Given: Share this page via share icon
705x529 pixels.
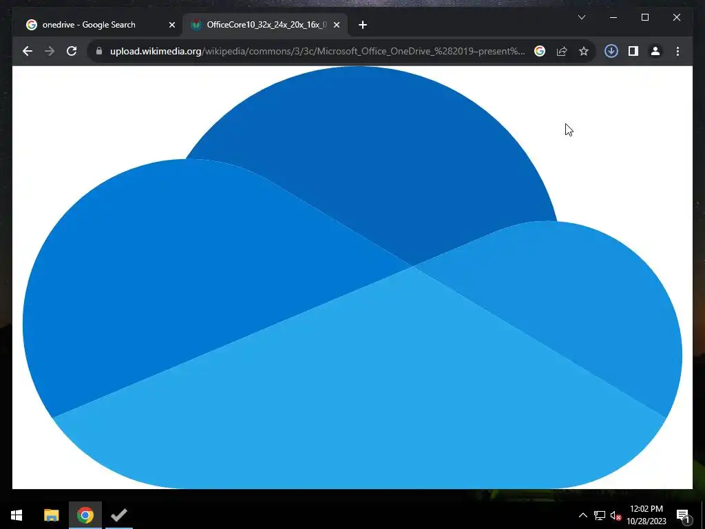Looking at the screenshot, I should coord(562,51).
